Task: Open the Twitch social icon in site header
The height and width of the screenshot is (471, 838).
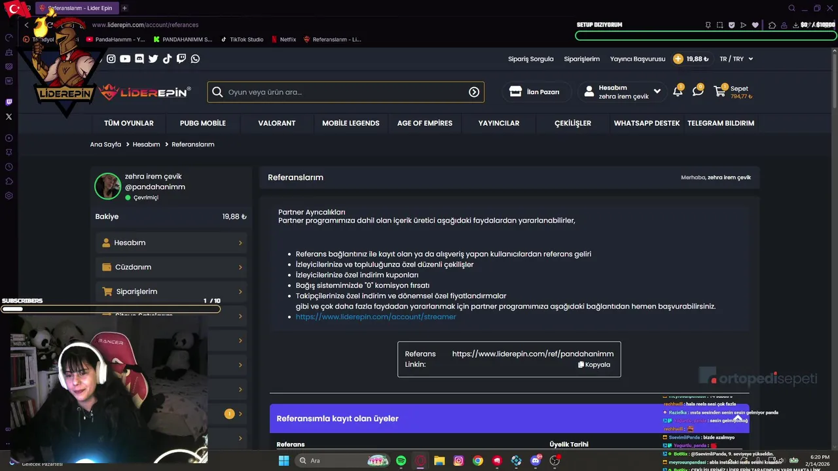Action: coord(181,59)
